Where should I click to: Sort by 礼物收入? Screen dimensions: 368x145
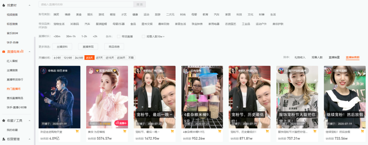tap(300, 58)
